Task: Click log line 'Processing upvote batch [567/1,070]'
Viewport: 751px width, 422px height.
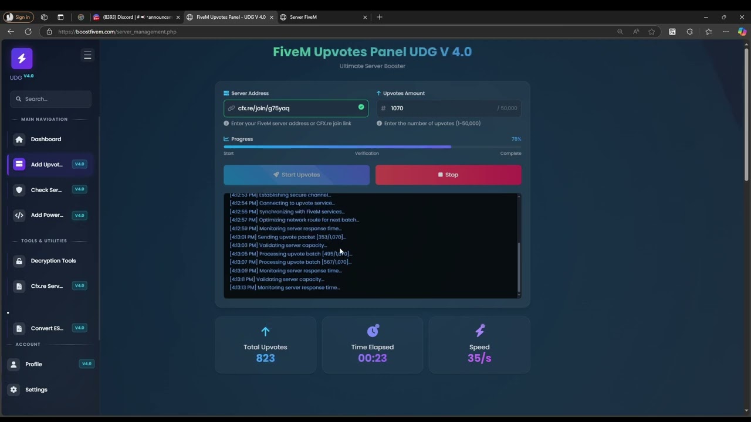Action: pyautogui.click(x=290, y=262)
